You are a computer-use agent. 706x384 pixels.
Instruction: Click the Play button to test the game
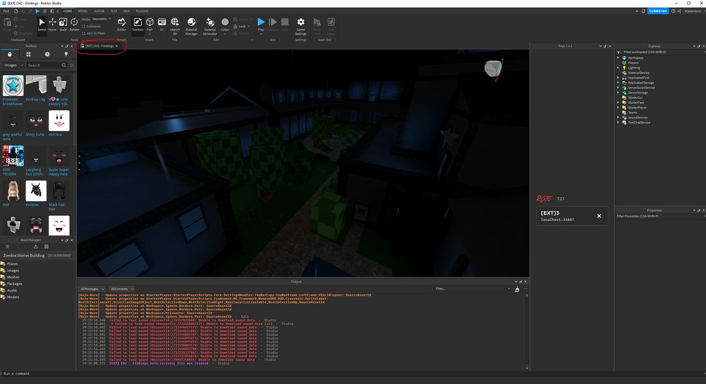[x=260, y=22]
